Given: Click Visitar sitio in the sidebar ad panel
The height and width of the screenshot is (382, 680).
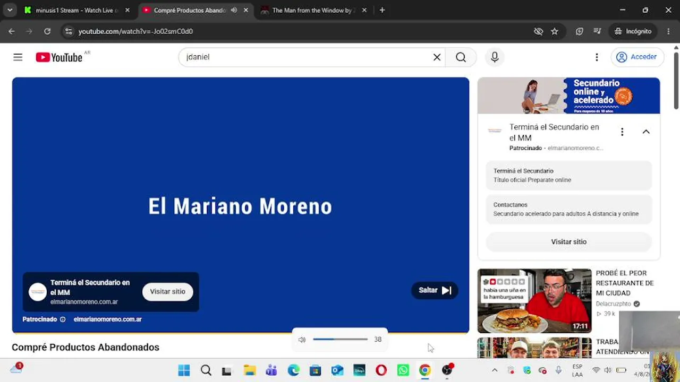Looking at the screenshot, I should (x=568, y=242).
